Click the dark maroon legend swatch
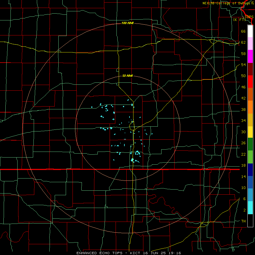 point(250,69)
